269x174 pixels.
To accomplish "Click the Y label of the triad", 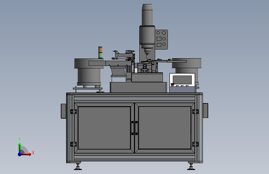I will 20,139.
